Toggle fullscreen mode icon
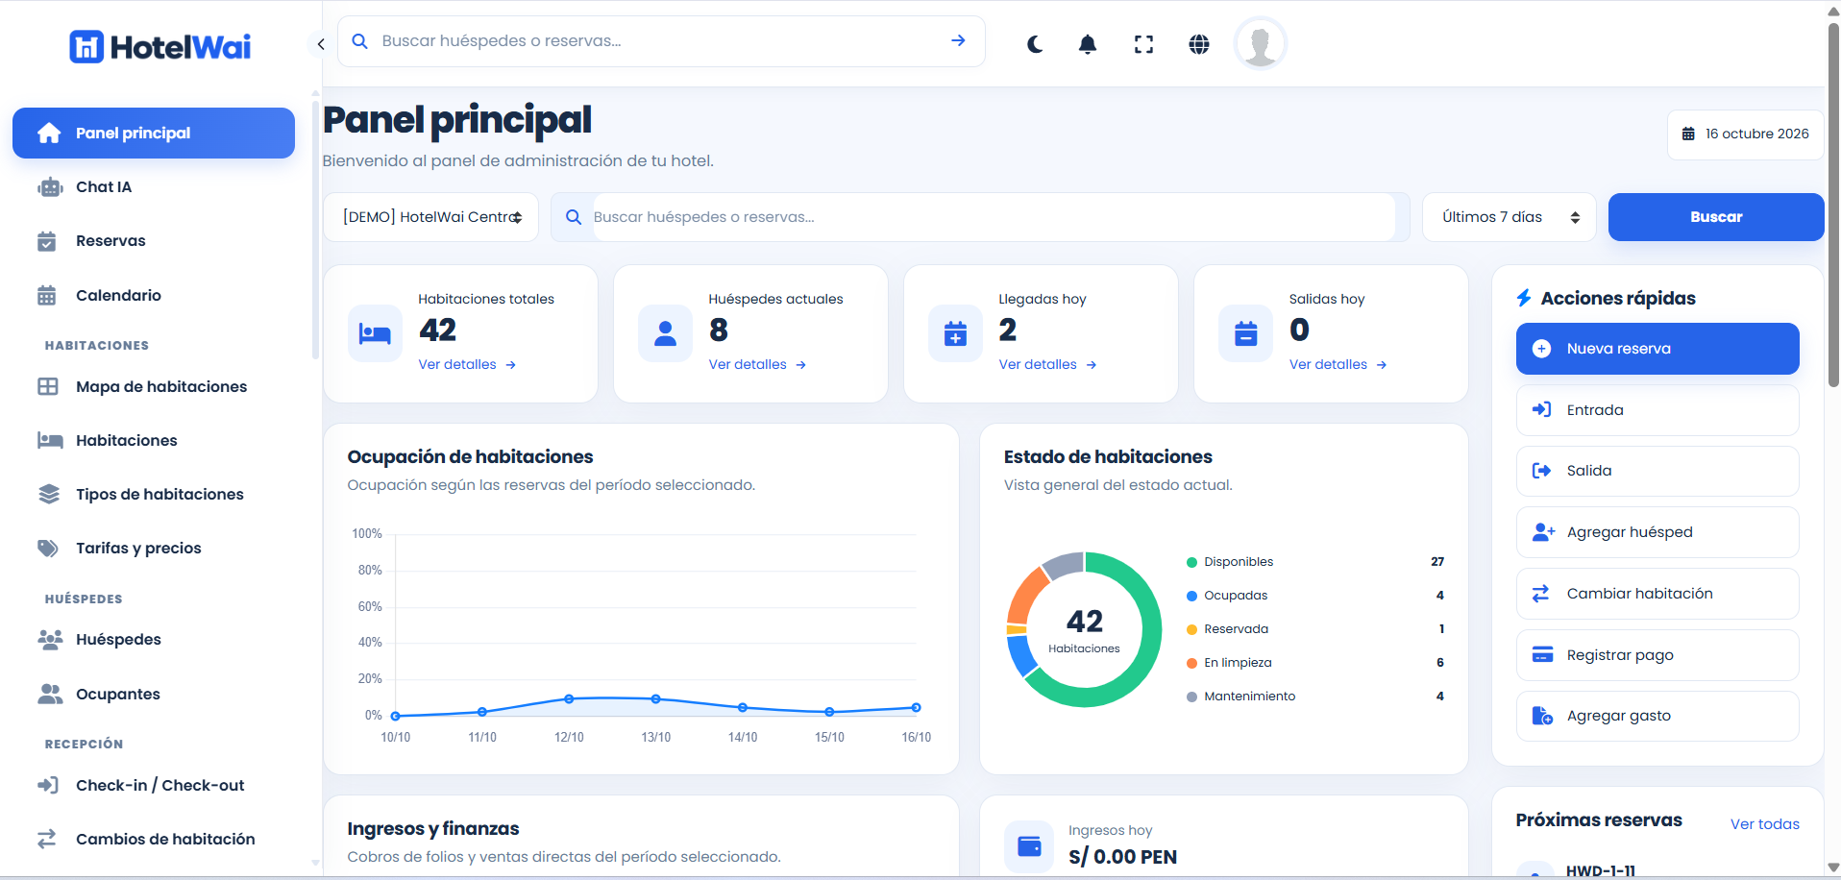The width and height of the screenshot is (1841, 880). 1143,44
